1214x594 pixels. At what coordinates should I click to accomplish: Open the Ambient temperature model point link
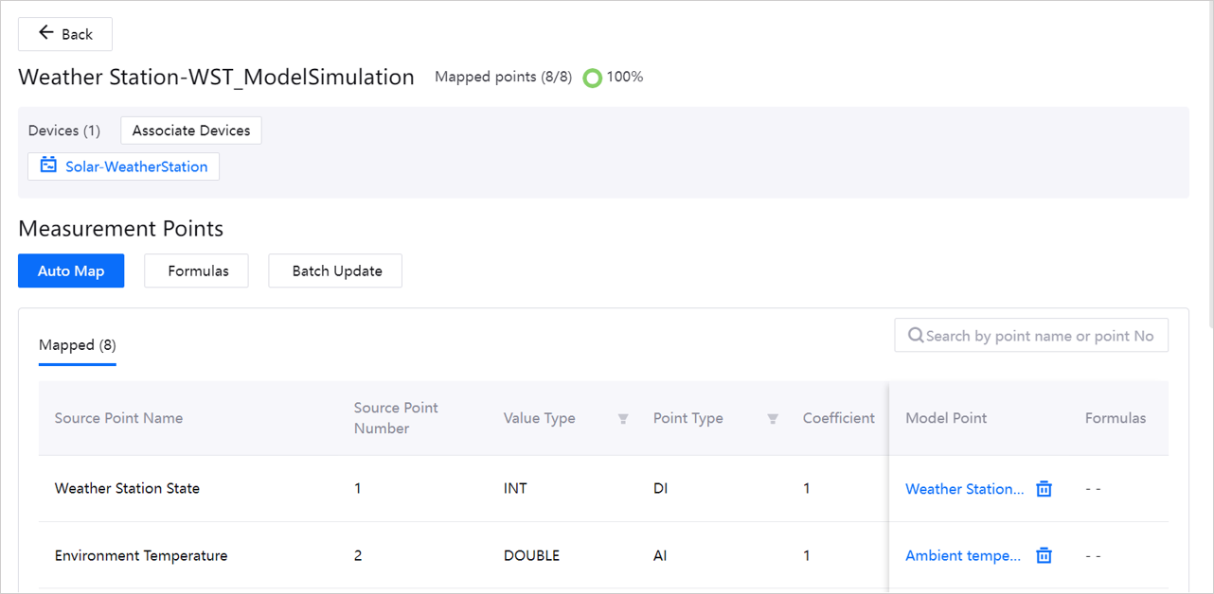click(x=963, y=555)
